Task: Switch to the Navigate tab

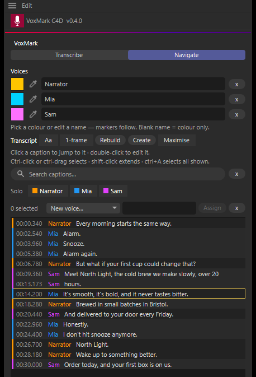Action: pyautogui.click(x=187, y=55)
